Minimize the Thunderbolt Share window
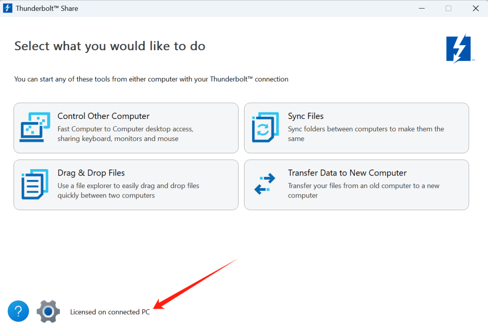The image size is (488, 336). coord(422,9)
